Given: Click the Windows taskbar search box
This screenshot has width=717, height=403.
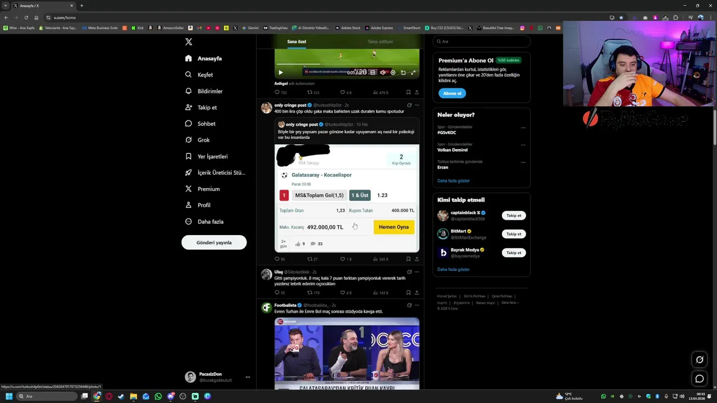Looking at the screenshot, I should point(47,396).
